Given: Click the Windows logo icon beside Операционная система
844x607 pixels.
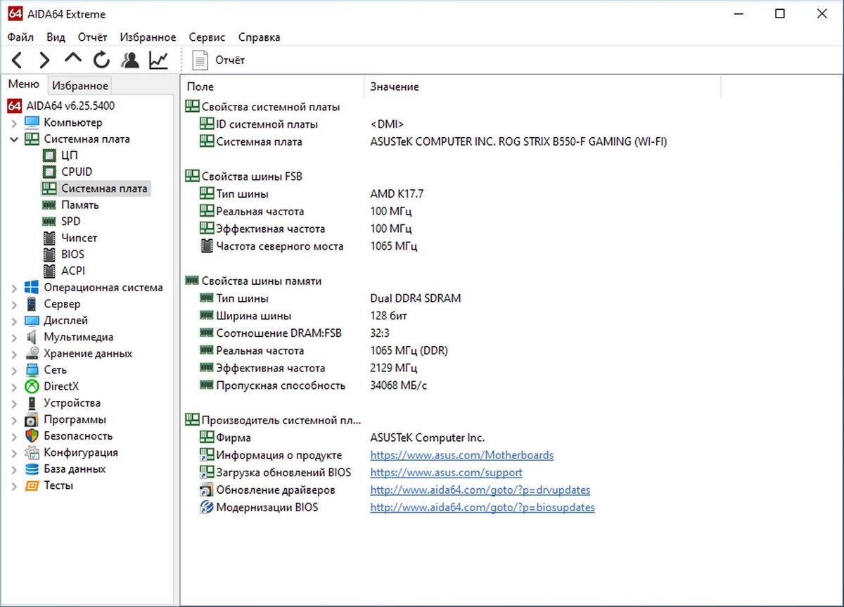Looking at the screenshot, I should 32,288.
